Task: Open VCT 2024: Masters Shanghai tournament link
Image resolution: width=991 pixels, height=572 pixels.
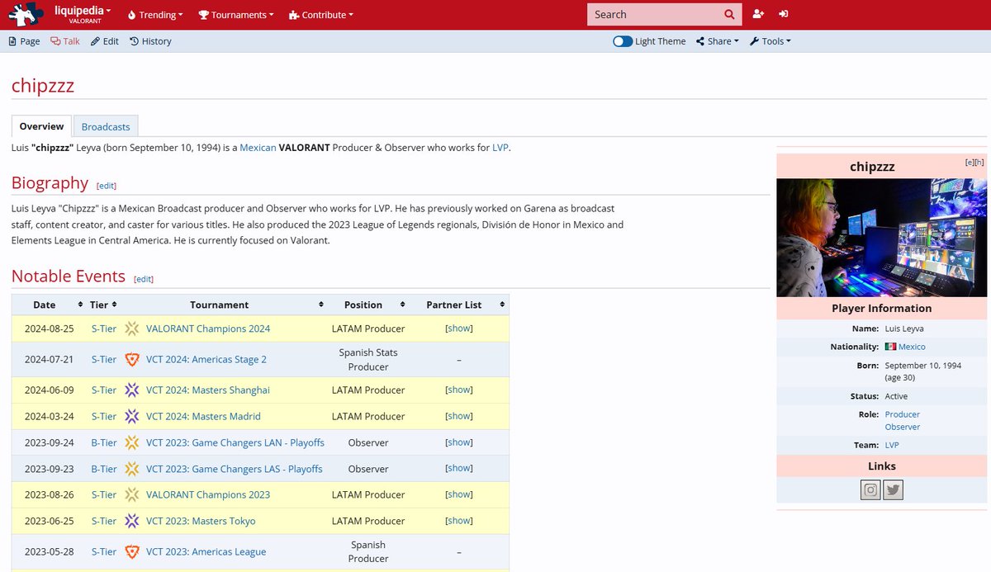Action: tap(208, 390)
